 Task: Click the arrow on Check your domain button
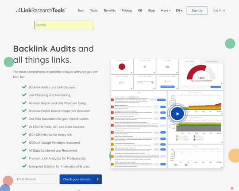tap(98, 179)
